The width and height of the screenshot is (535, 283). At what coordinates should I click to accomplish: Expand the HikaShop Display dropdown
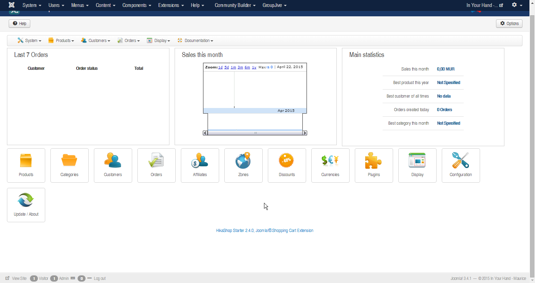(159, 41)
